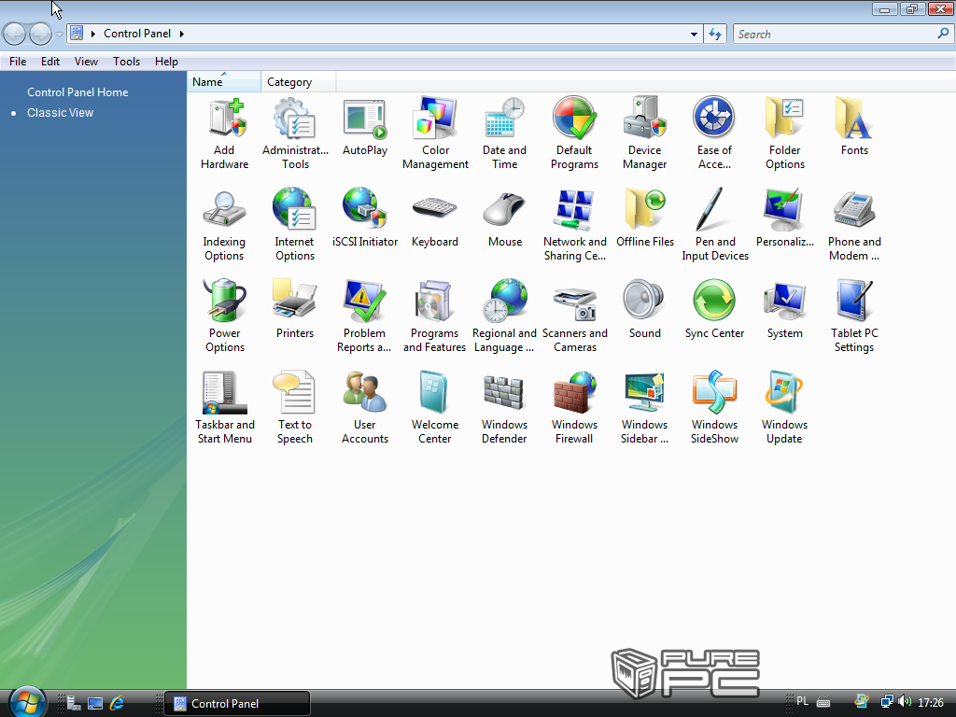Launch Device Manager
This screenshot has height=717, width=956.
(644, 134)
